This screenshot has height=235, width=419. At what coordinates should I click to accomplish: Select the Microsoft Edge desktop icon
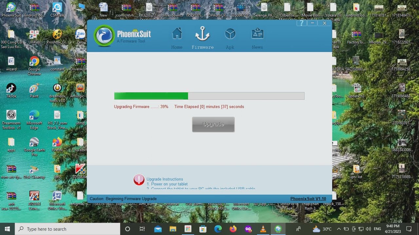pos(34,120)
